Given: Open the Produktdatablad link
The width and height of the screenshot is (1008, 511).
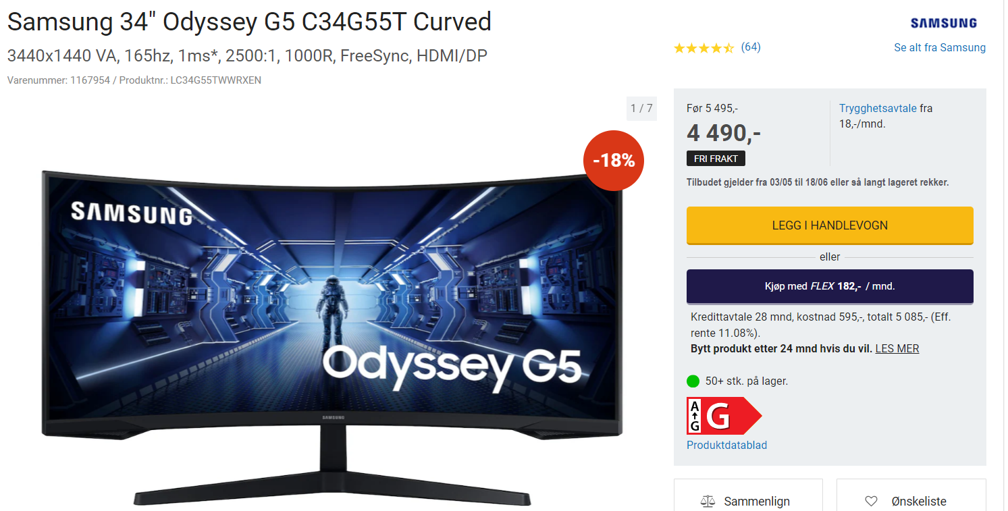Looking at the screenshot, I should pos(726,446).
